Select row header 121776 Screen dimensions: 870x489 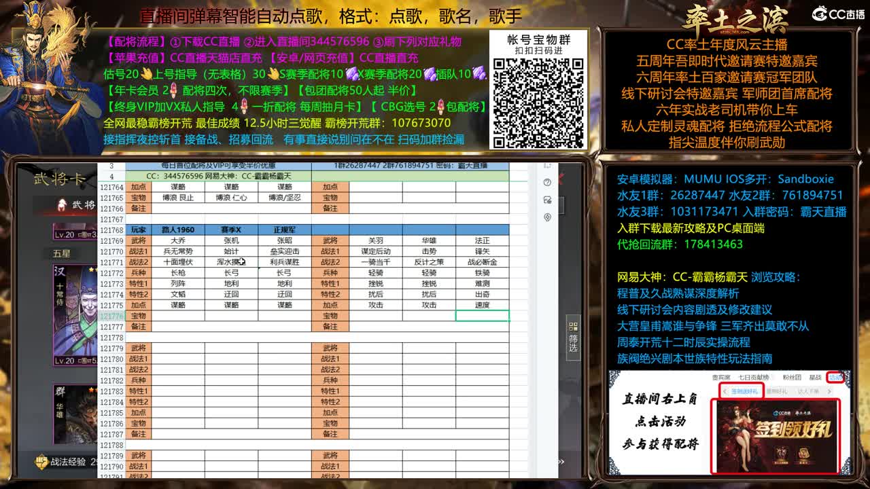(x=111, y=316)
